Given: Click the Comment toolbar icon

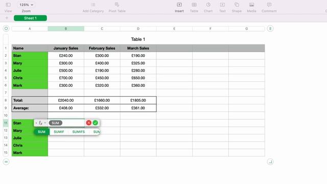Looking at the screenshot, I should (x=269, y=5).
